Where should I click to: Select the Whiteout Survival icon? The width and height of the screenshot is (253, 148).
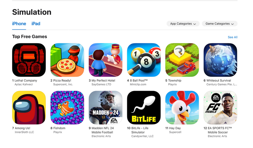pyautogui.click(x=220, y=60)
